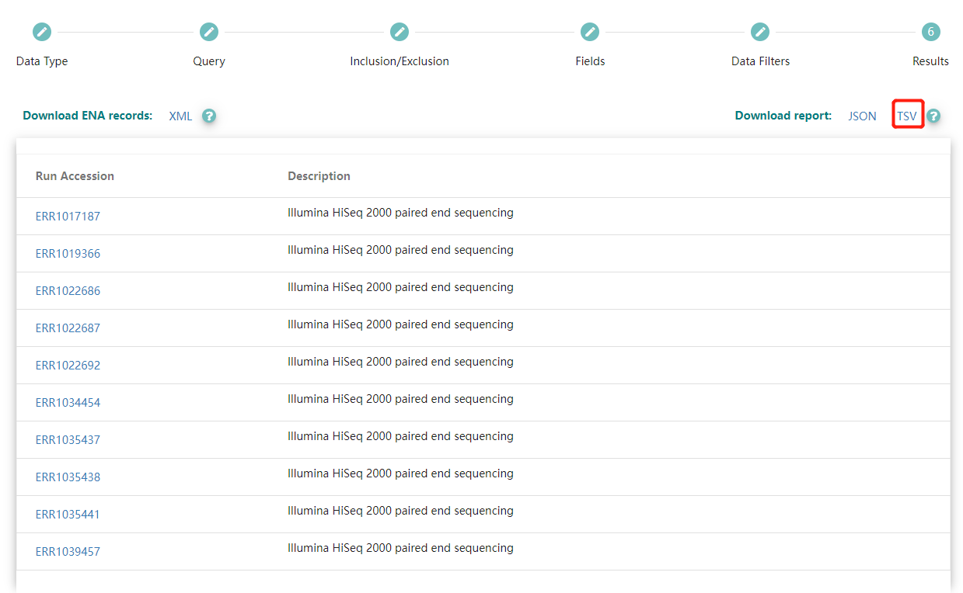
Task: Open run accession ERR1022686
Action: pos(68,291)
